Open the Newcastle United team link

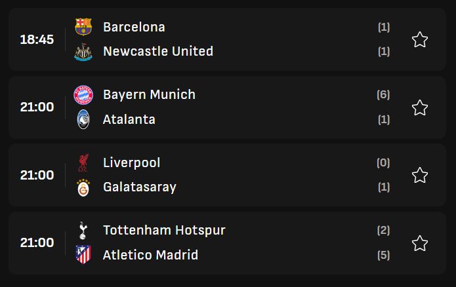click(158, 51)
